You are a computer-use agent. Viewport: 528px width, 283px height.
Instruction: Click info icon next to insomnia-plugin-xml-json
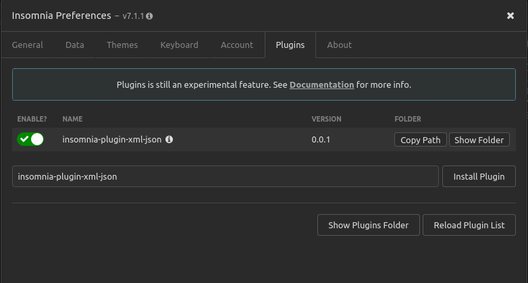pyautogui.click(x=169, y=139)
